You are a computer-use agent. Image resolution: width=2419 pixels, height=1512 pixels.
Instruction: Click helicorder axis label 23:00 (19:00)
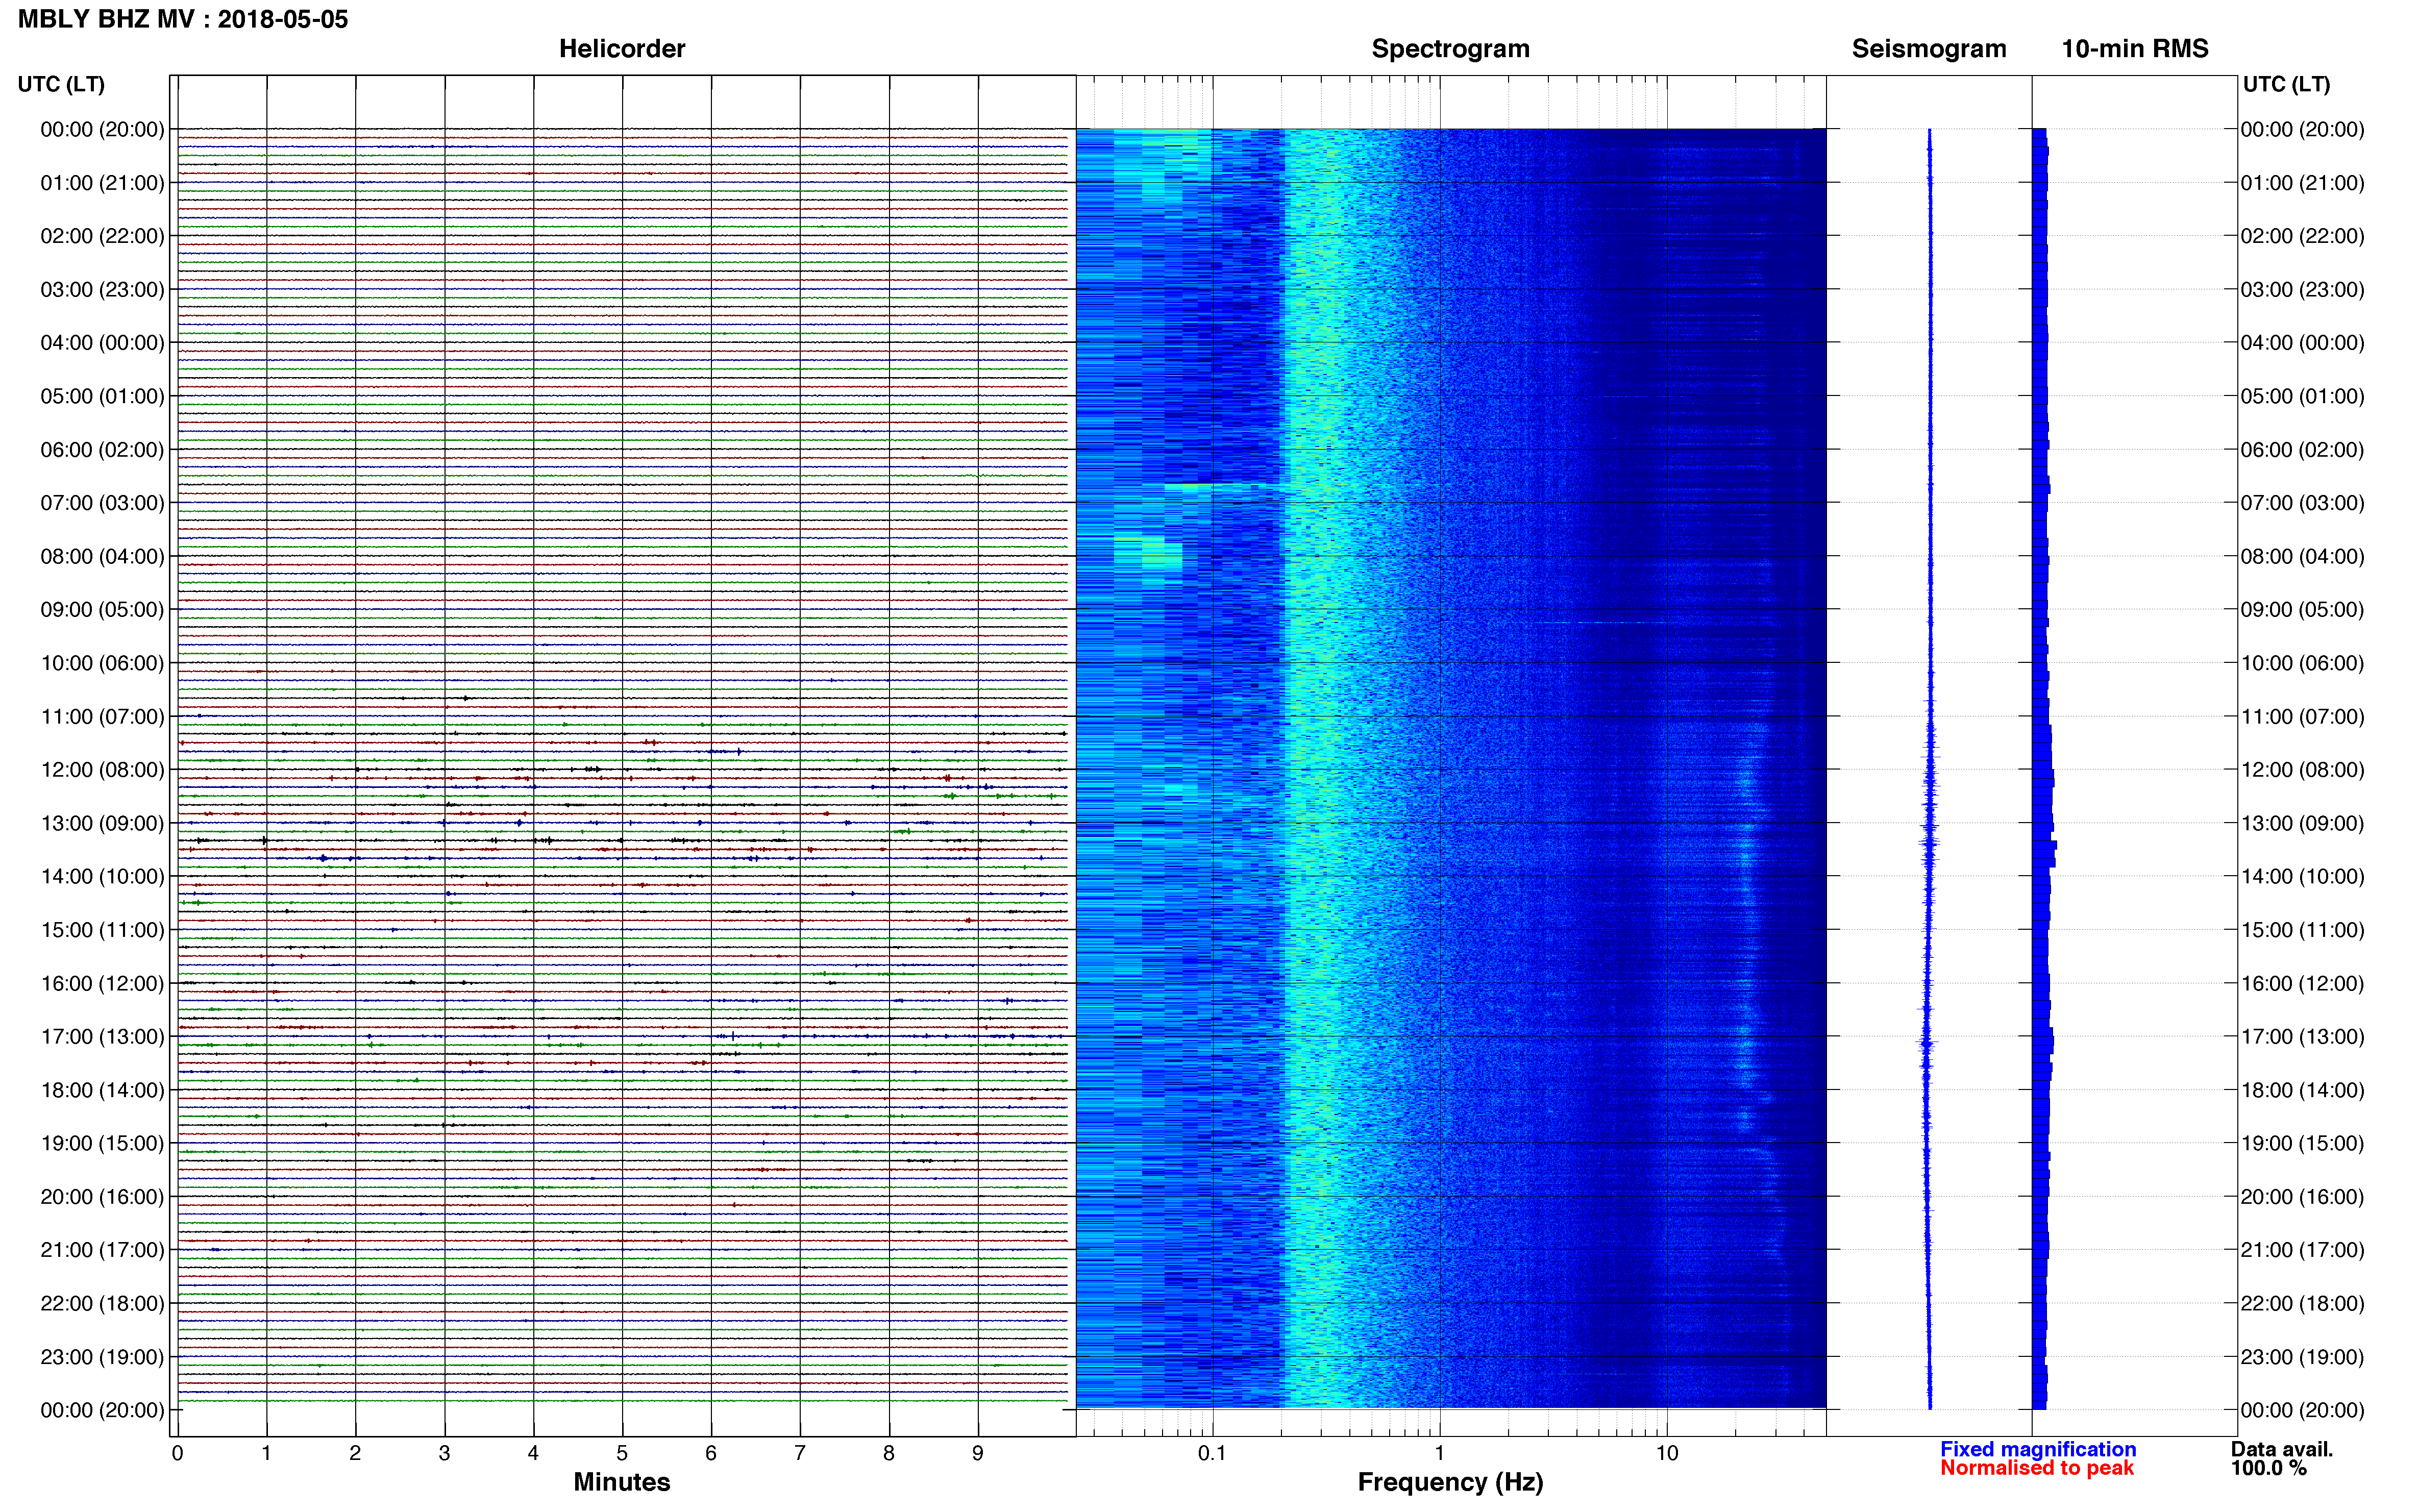click(102, 1357)
